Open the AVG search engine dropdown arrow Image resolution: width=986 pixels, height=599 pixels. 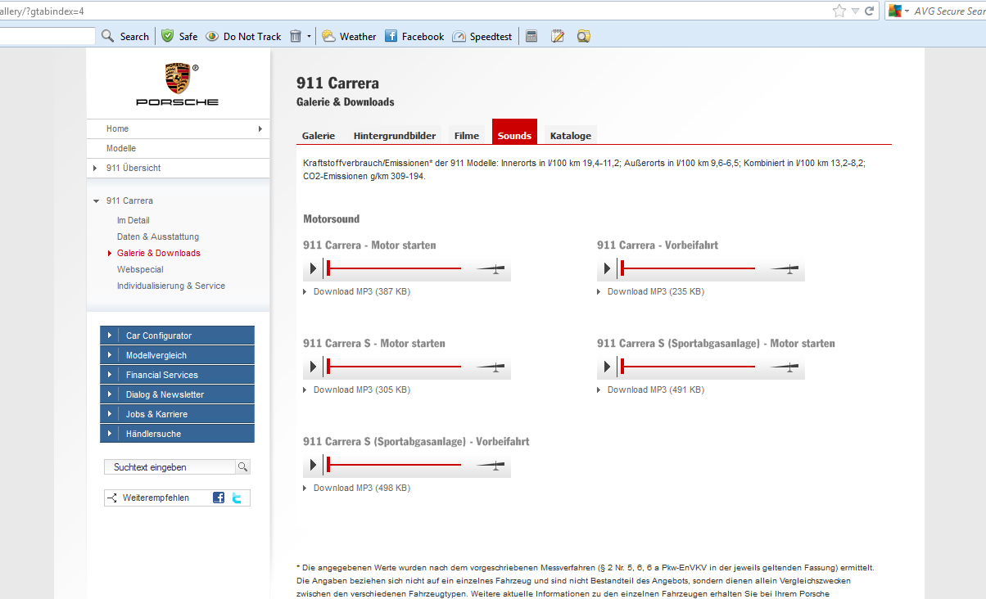[907, 11]
